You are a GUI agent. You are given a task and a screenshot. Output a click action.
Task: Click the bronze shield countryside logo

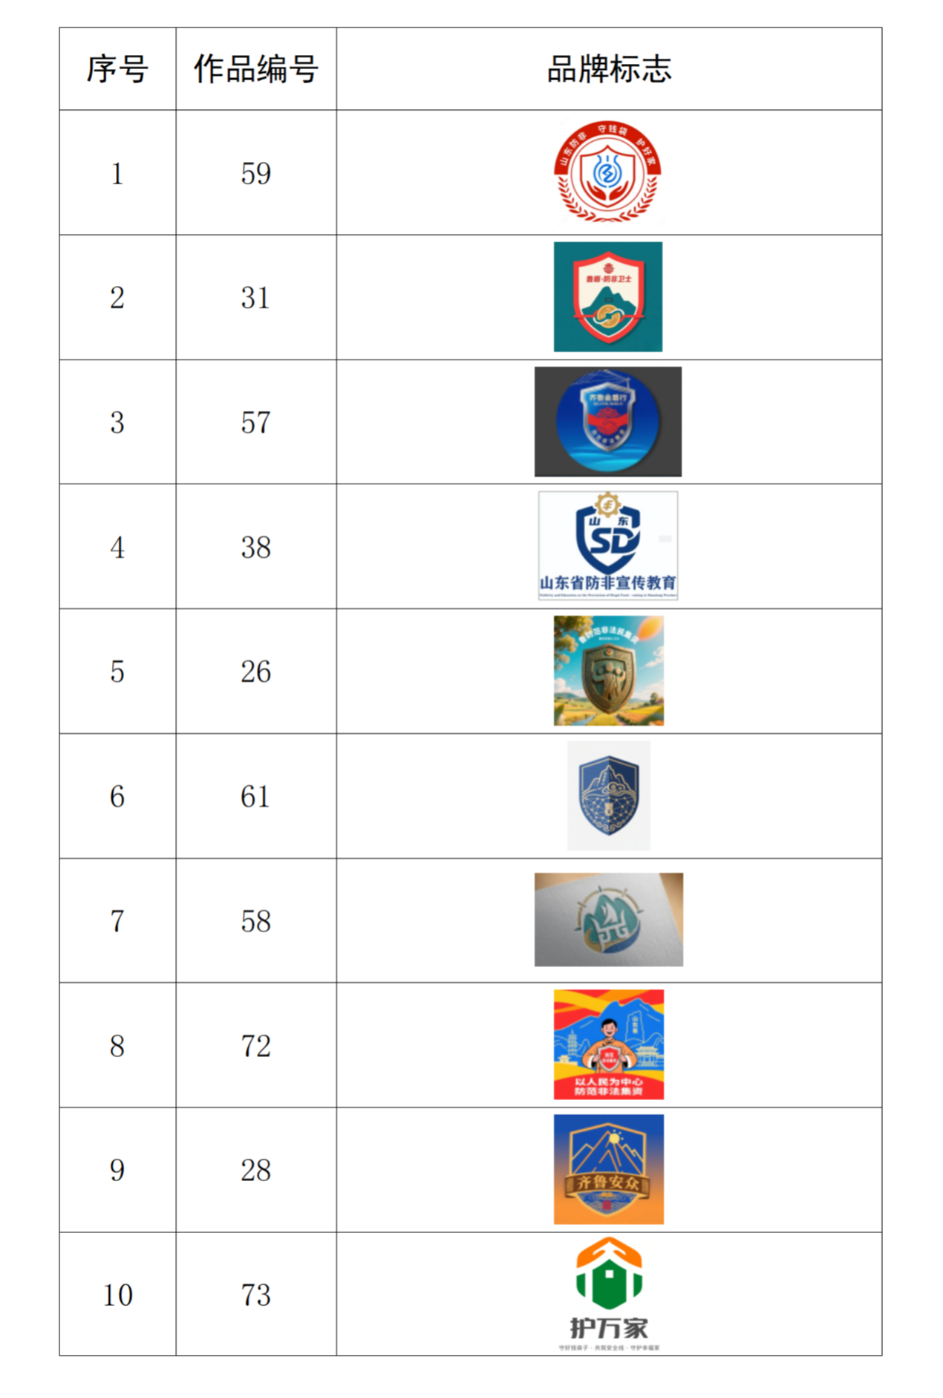click(x=608, y=670)
